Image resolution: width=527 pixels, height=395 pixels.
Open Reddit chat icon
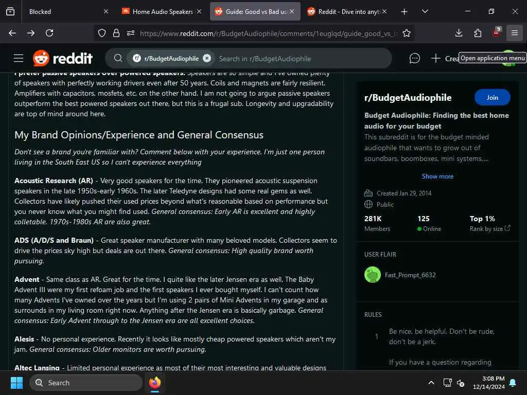click(414, 59)
